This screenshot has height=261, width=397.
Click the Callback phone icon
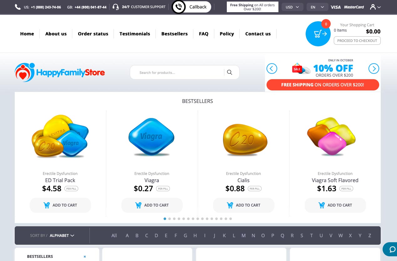coord(179,7)
